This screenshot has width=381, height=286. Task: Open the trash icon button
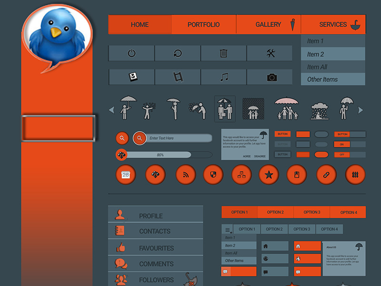223,53
